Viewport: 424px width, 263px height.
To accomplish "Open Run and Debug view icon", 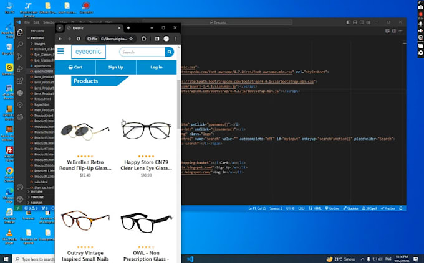I will pyautogui.click(x=21, y=68).
